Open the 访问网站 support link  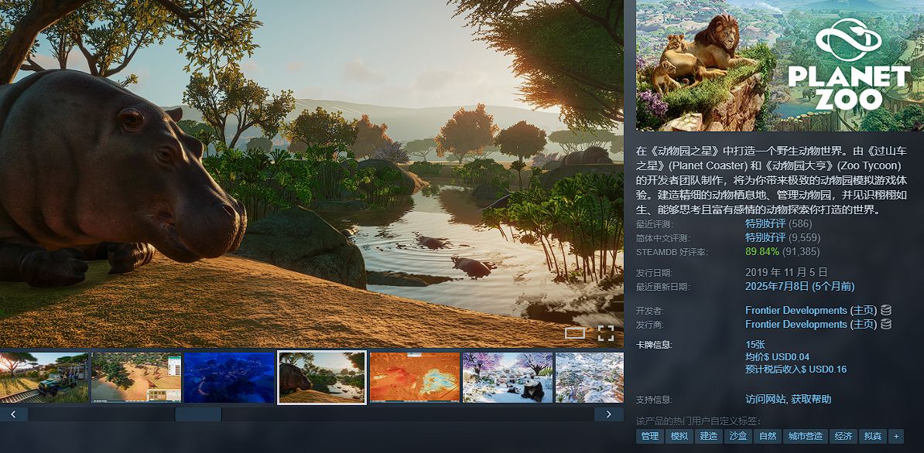tap(765, 399)
